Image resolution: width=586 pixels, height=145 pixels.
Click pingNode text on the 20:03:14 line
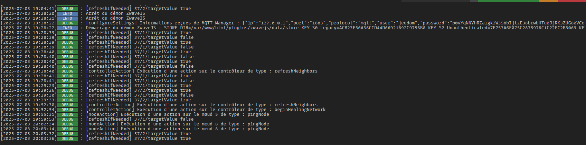[x=258, y=129]
